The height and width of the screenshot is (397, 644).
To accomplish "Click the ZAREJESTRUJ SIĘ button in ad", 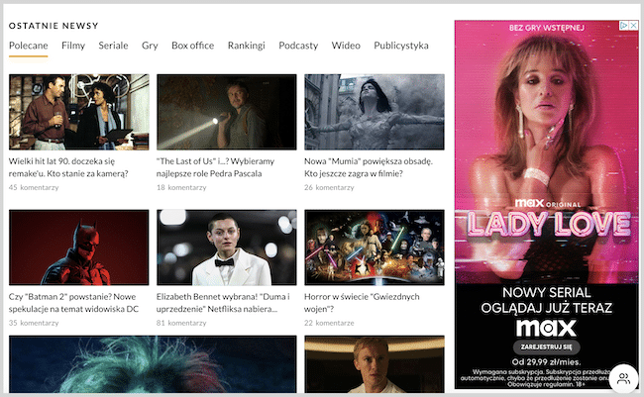I will pos(546,347).
